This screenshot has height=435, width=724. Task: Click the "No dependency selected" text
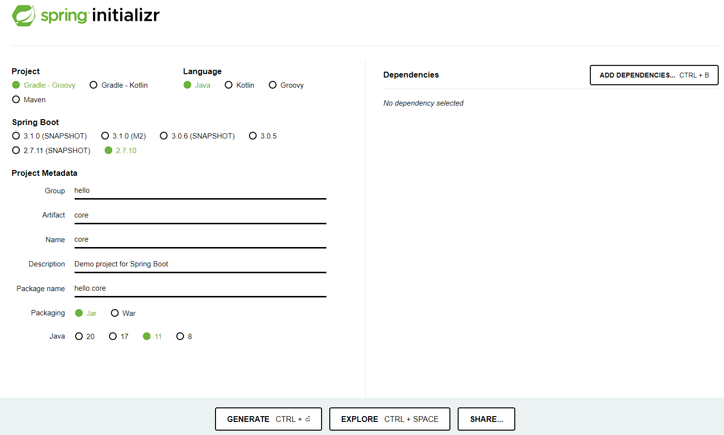[423, 103]
